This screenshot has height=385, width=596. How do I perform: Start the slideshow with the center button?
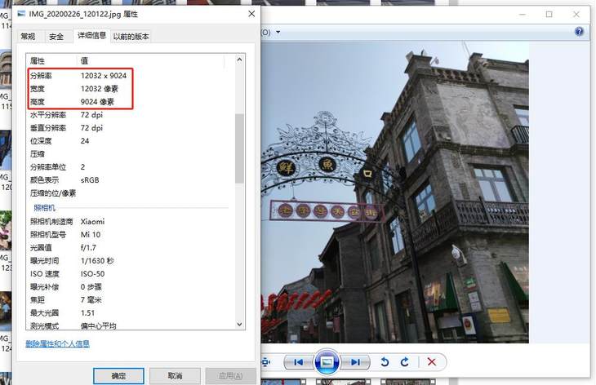tap(327, 362)
